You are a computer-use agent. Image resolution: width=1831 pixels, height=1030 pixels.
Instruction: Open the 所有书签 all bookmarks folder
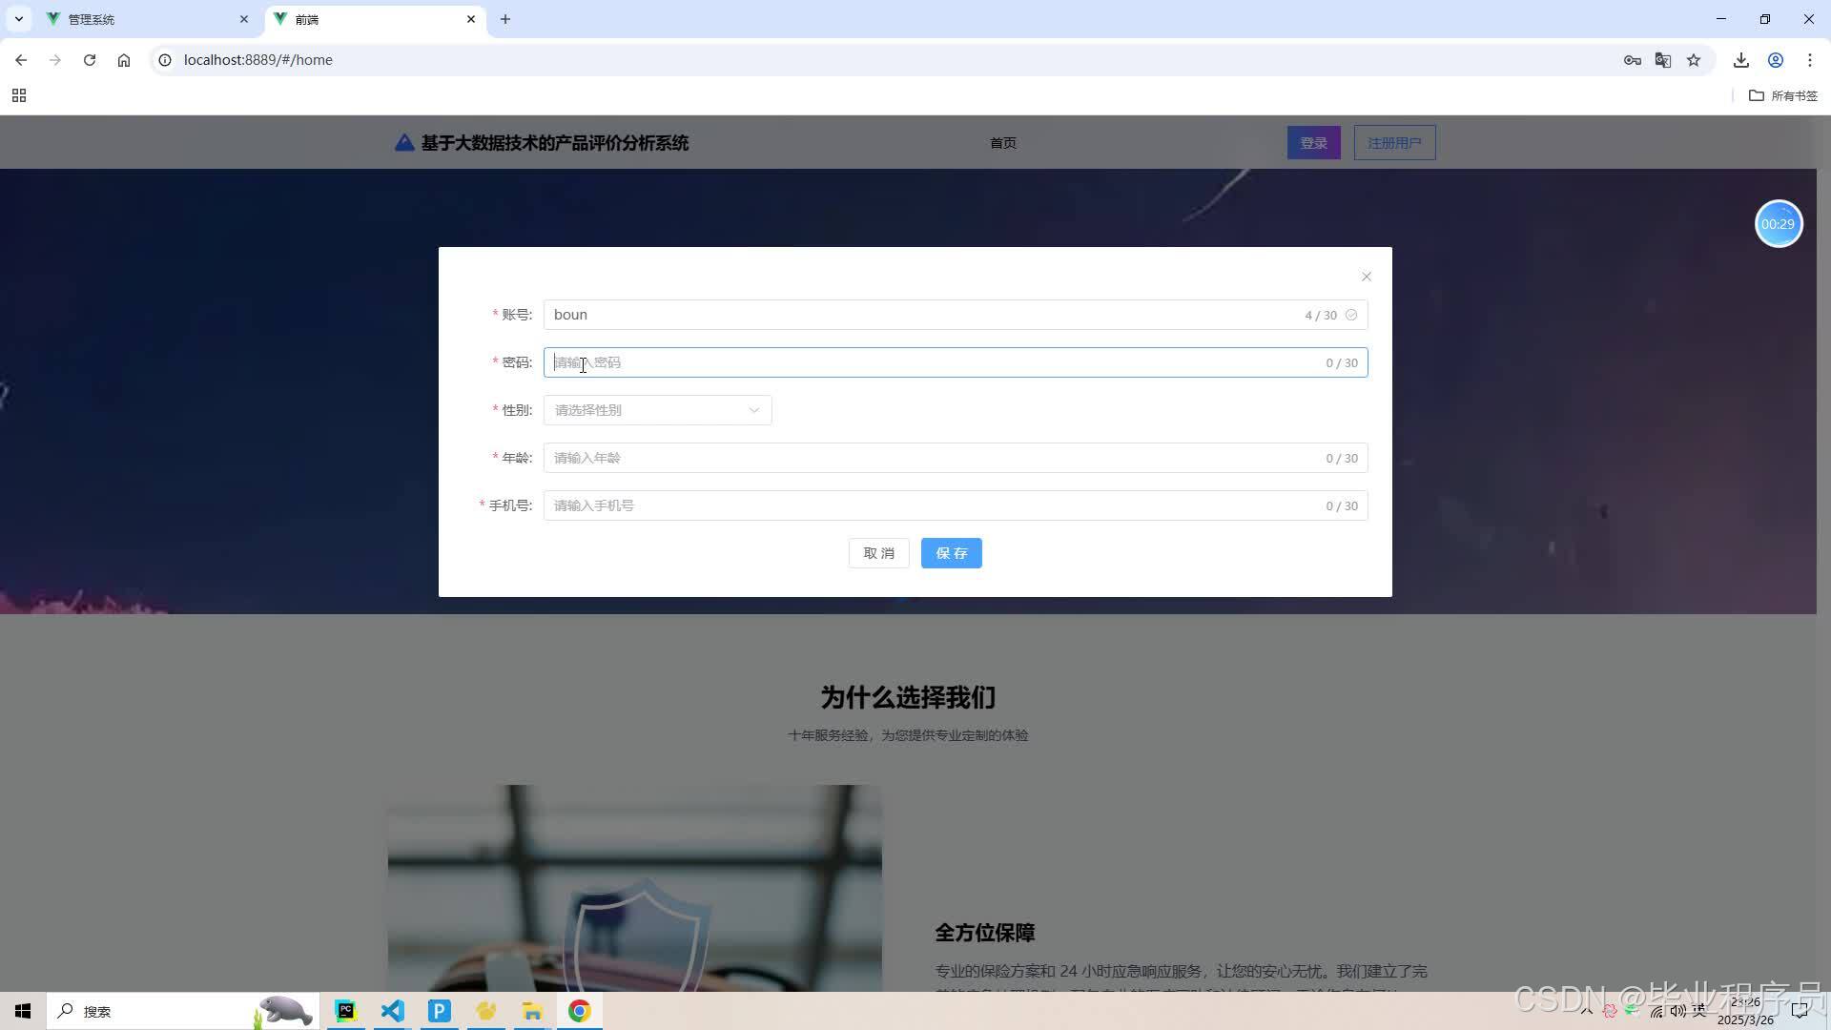[x=1783, y=95]
